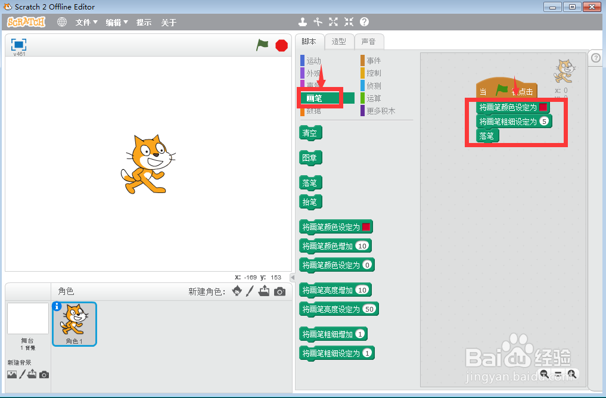The image size is (606, 398).
Task: Open the language globe menu
Action: [62, 22]
